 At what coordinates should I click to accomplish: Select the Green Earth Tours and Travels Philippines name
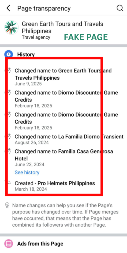[62, 27]
